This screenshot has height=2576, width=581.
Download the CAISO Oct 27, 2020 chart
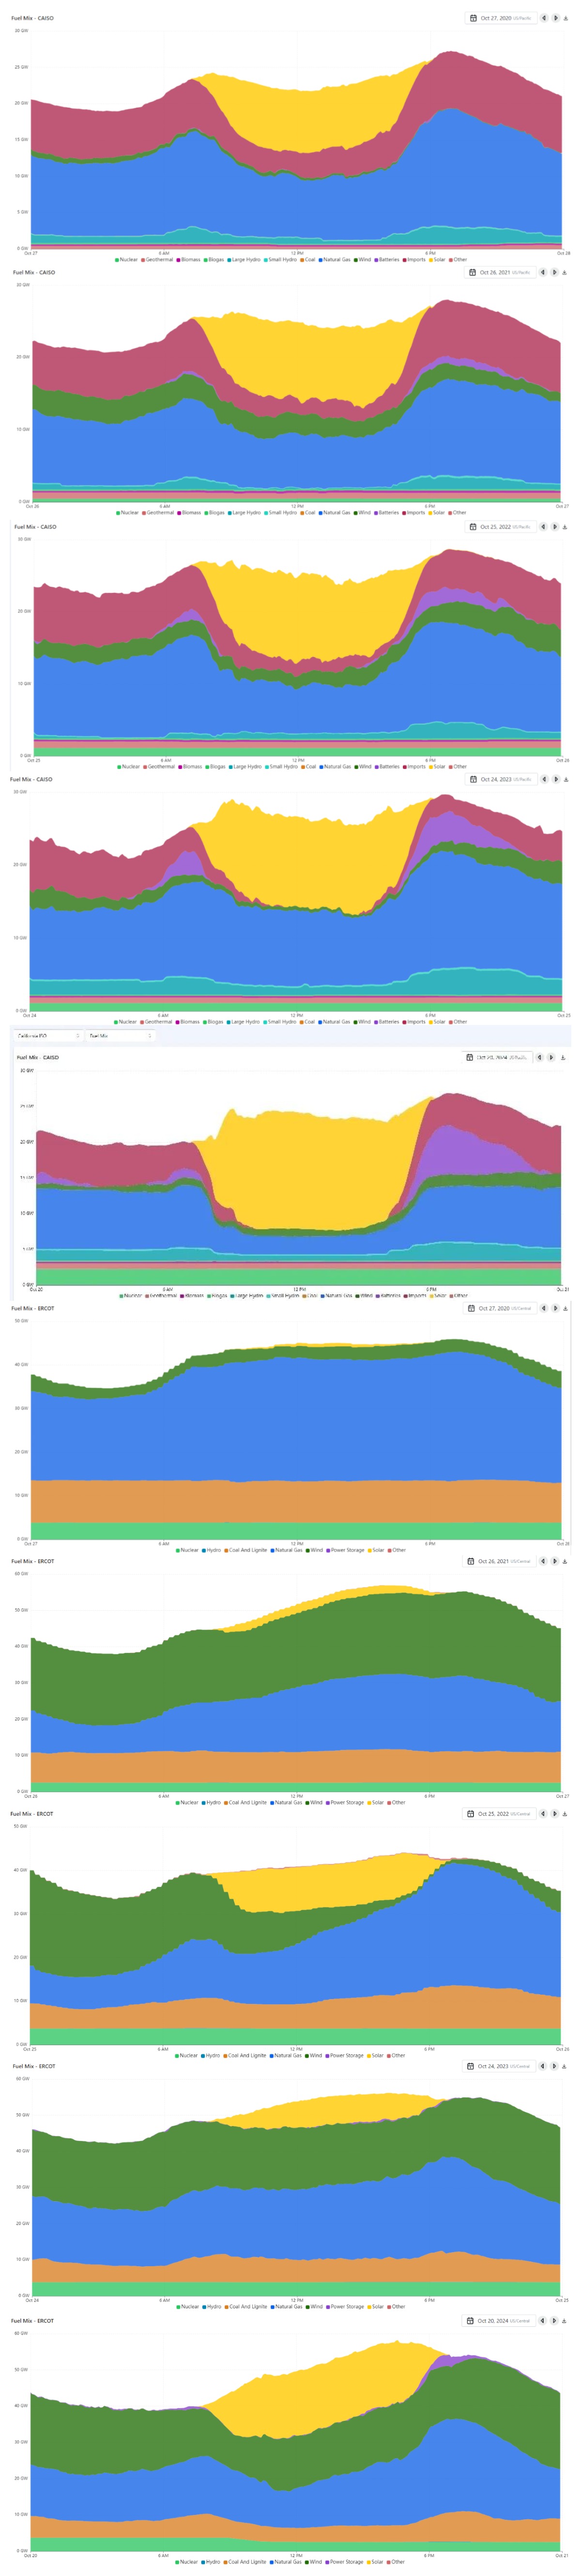pos(566,18)
